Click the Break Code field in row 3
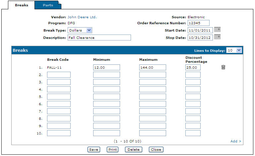The height and width of the screenshot is (156, 255). point(59,82)
